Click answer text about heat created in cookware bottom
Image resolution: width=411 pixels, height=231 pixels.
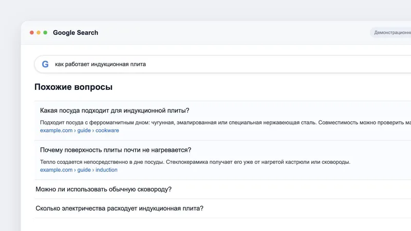(x=195, y=162)
